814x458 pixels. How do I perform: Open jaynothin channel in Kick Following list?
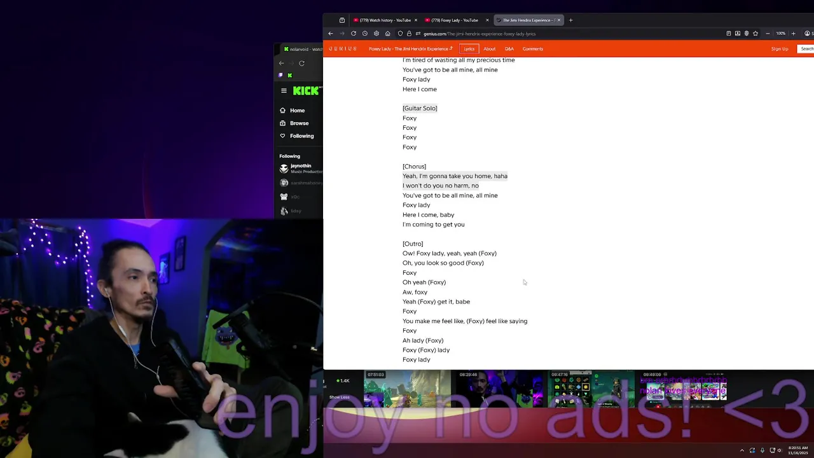click(301, 169)
